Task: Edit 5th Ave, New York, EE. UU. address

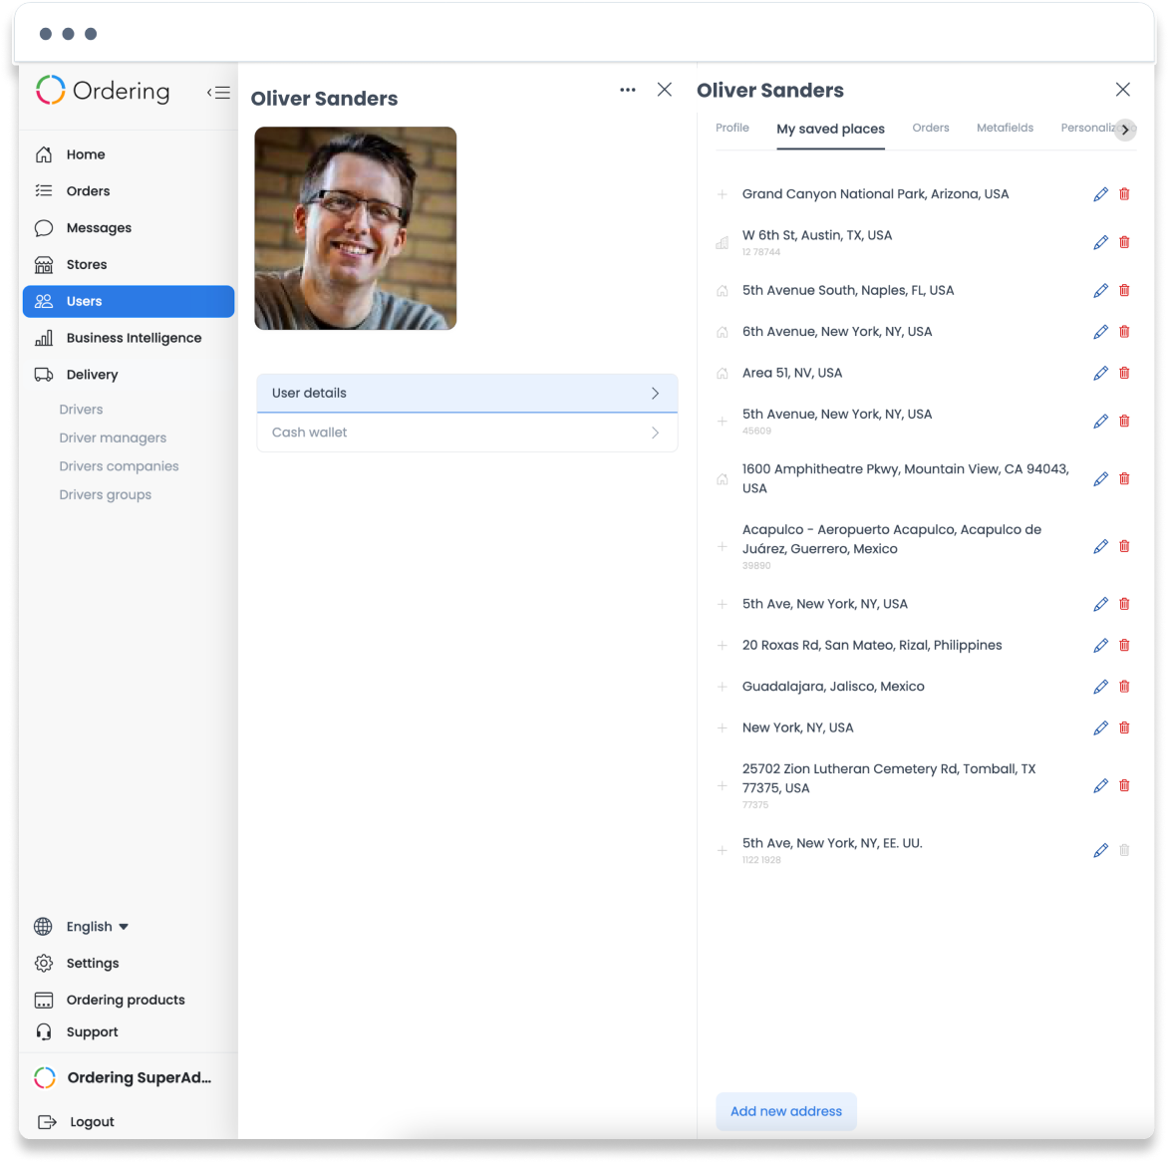Action: 1100,851
